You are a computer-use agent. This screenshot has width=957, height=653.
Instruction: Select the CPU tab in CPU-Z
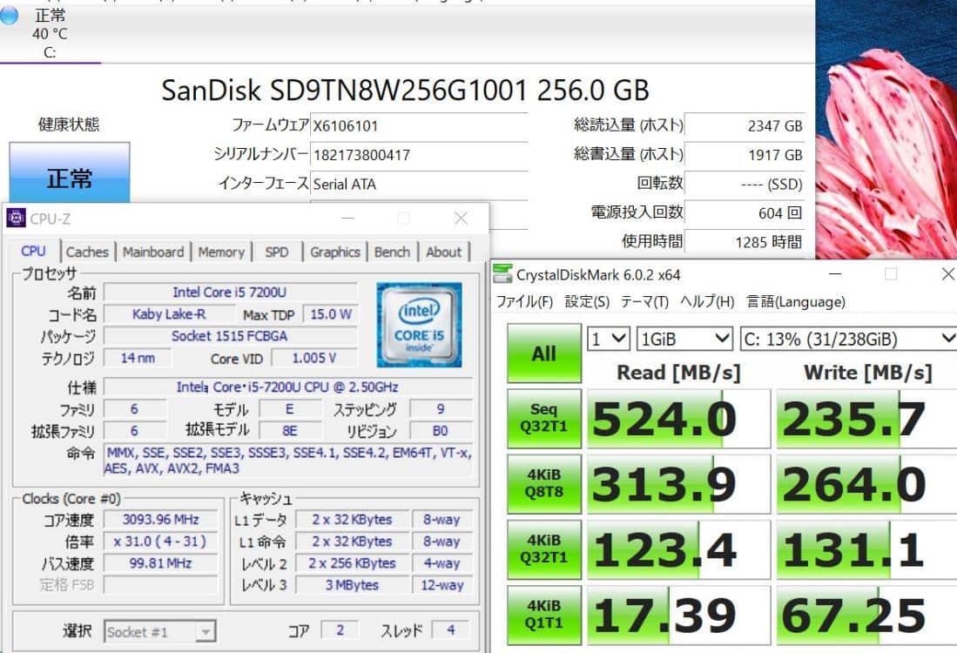click(34, 251)
